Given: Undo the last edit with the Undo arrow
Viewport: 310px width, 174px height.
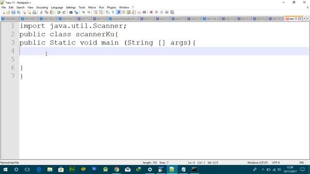Looking at the screenshot, I should (59, 13).
